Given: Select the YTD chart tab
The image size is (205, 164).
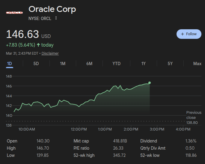Looking at the screenshot, I should (116, 64).
